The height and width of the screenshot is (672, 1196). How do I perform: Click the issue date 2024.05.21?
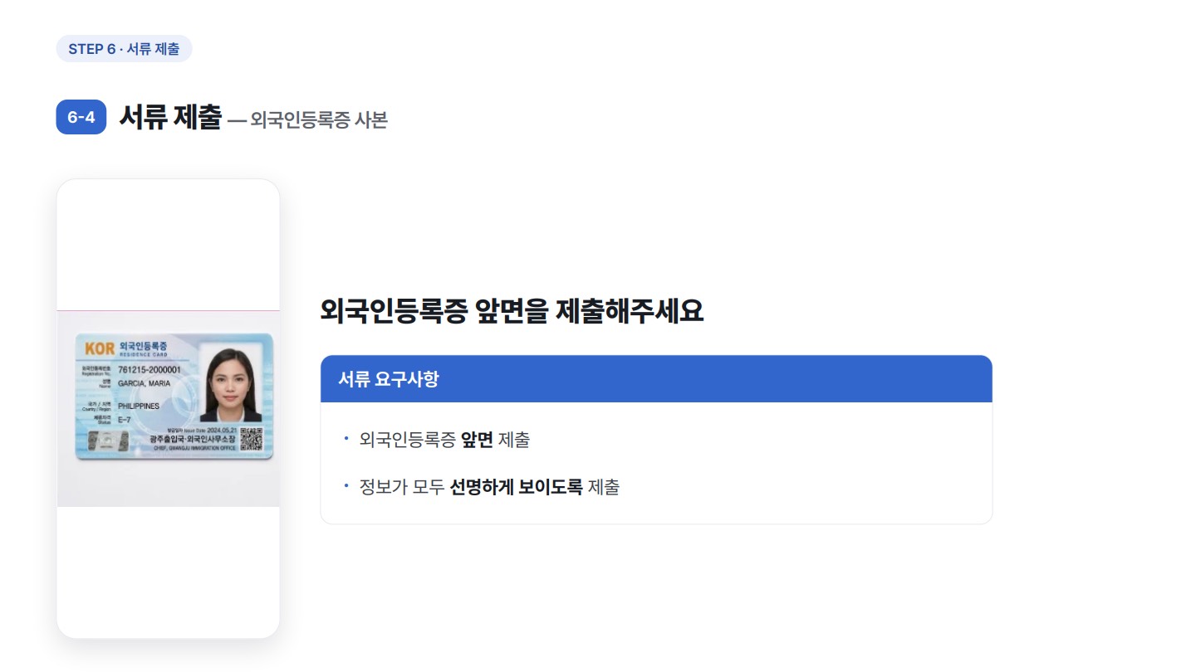222,430
